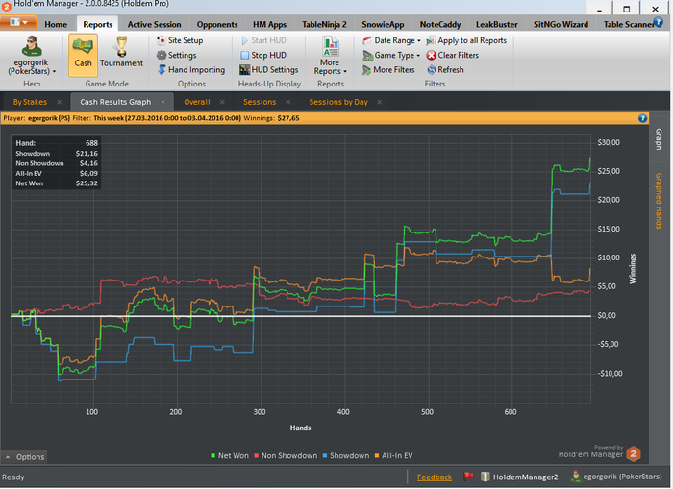Viewport: 673px width, 489px height.
Task: Open the Opponents ribbon tab
Action: (216, 24)
